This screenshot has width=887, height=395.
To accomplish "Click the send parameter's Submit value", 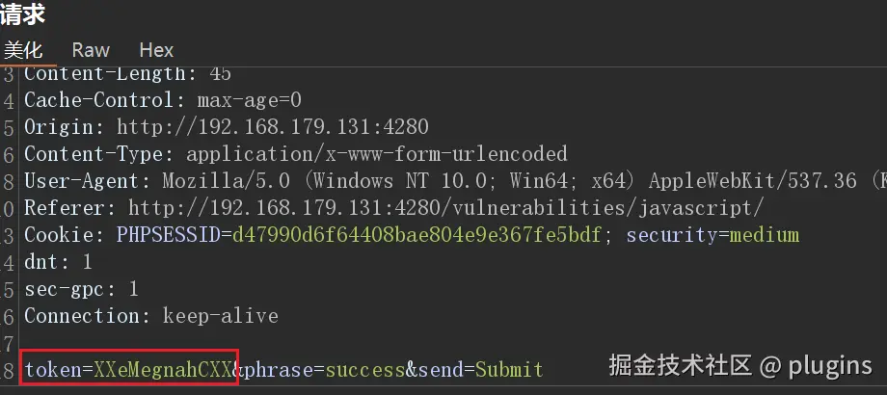I will pos(509,370).
